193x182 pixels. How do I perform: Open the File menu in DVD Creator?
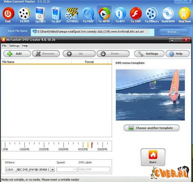(x=4, y=46)
